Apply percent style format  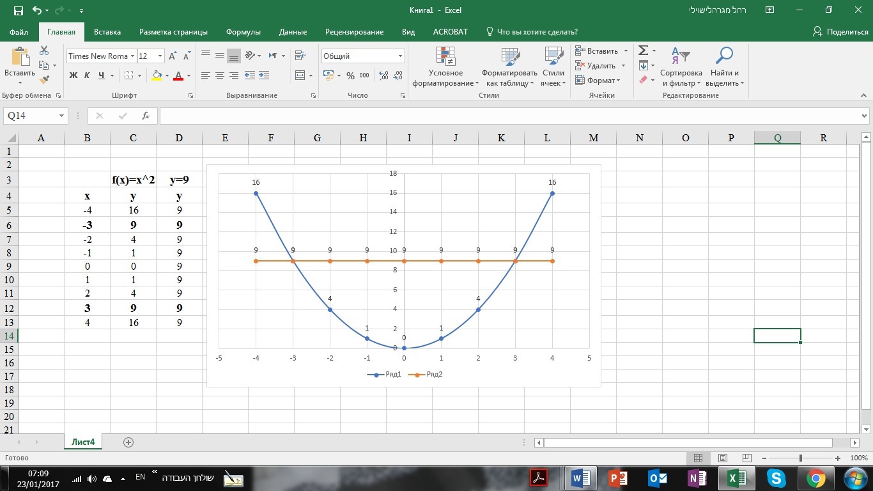click(350, 75)
